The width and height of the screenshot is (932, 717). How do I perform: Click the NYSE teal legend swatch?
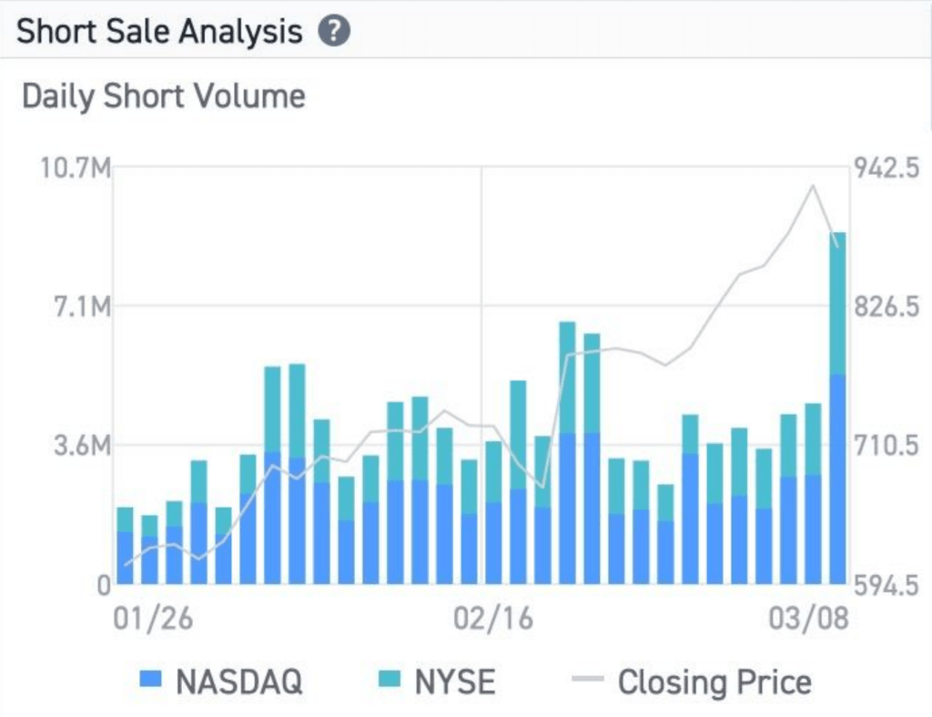click(x=389, y=679)
